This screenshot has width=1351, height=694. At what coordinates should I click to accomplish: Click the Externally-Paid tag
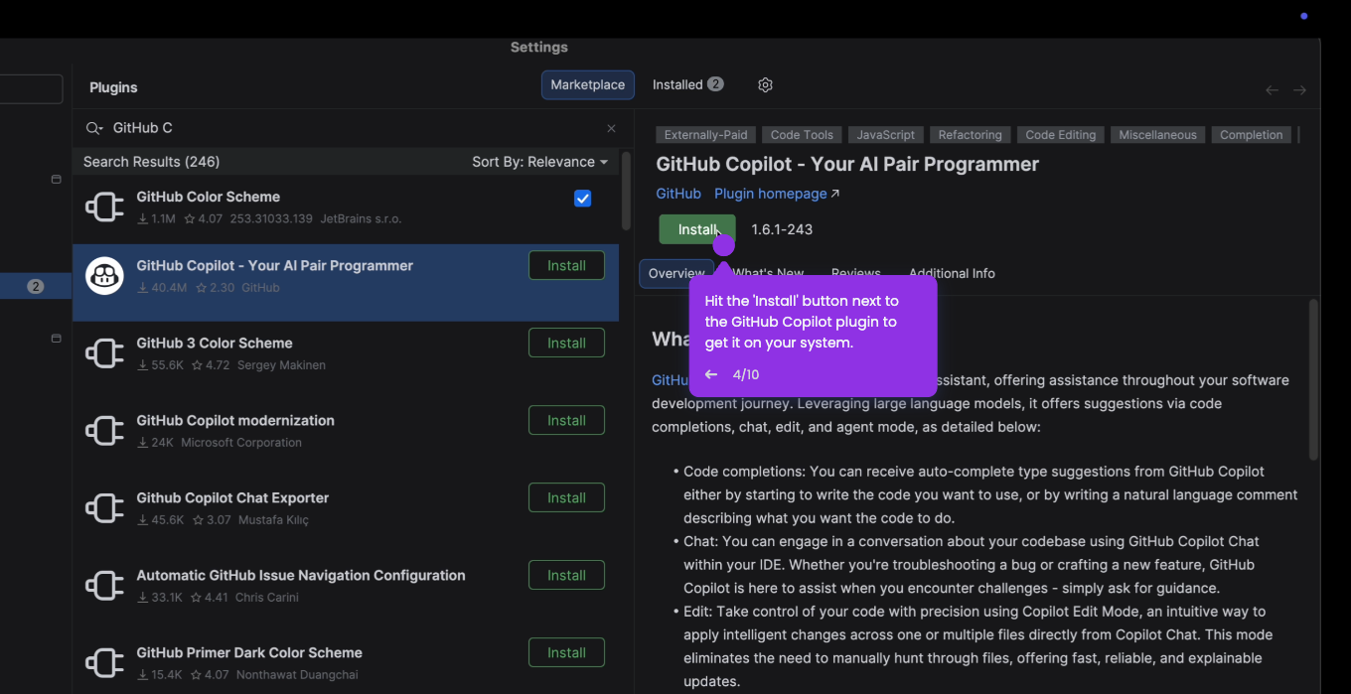click(x=705, y=135)
